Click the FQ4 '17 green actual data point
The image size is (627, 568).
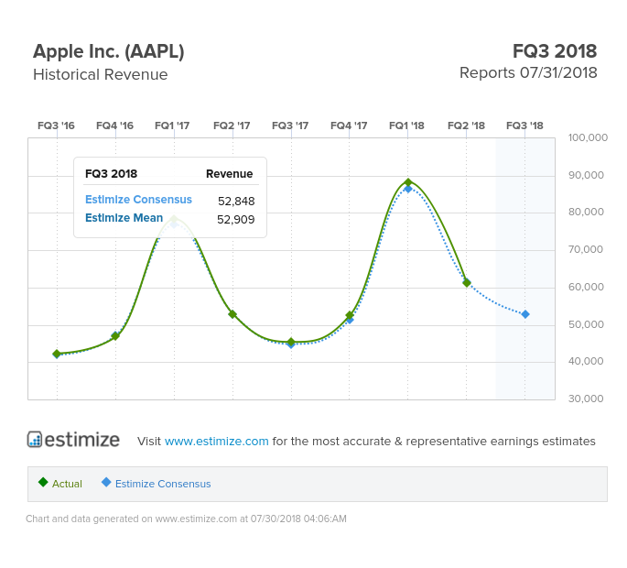(x=350, y=315)
